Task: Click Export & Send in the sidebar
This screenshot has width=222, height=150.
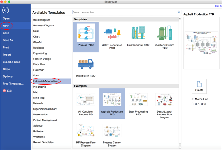Action: pos(12,62)
